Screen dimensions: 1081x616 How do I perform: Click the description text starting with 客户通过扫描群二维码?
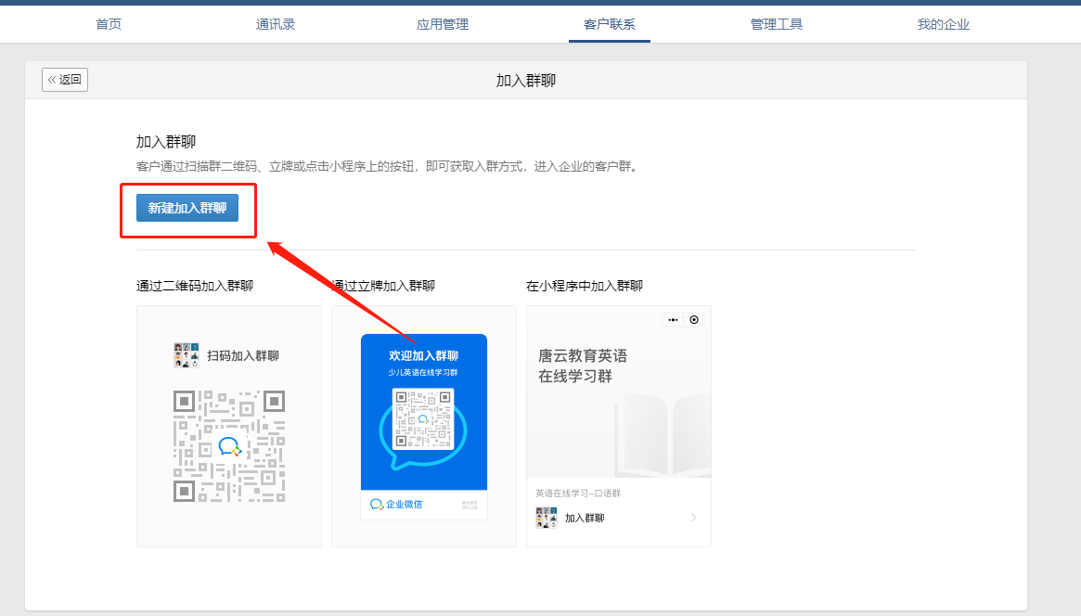tap(386, 167)
